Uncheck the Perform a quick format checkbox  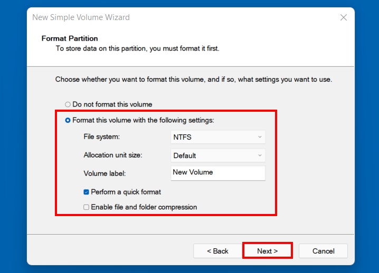[86, 192]
